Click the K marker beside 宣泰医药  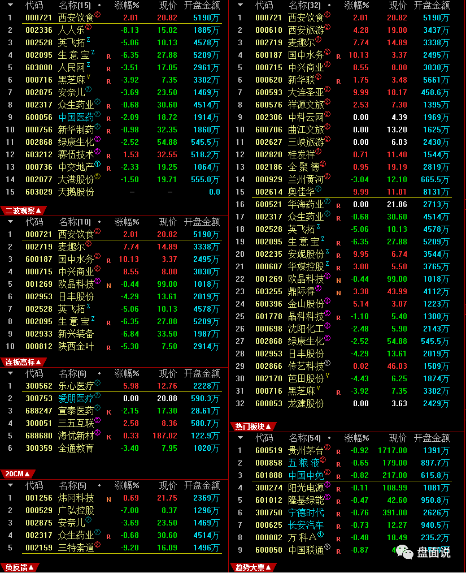pos(109,412)
